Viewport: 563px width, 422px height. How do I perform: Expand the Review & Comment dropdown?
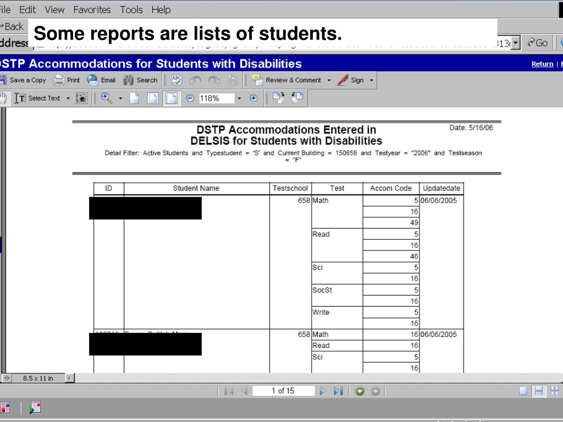click(x=329, y=80)
